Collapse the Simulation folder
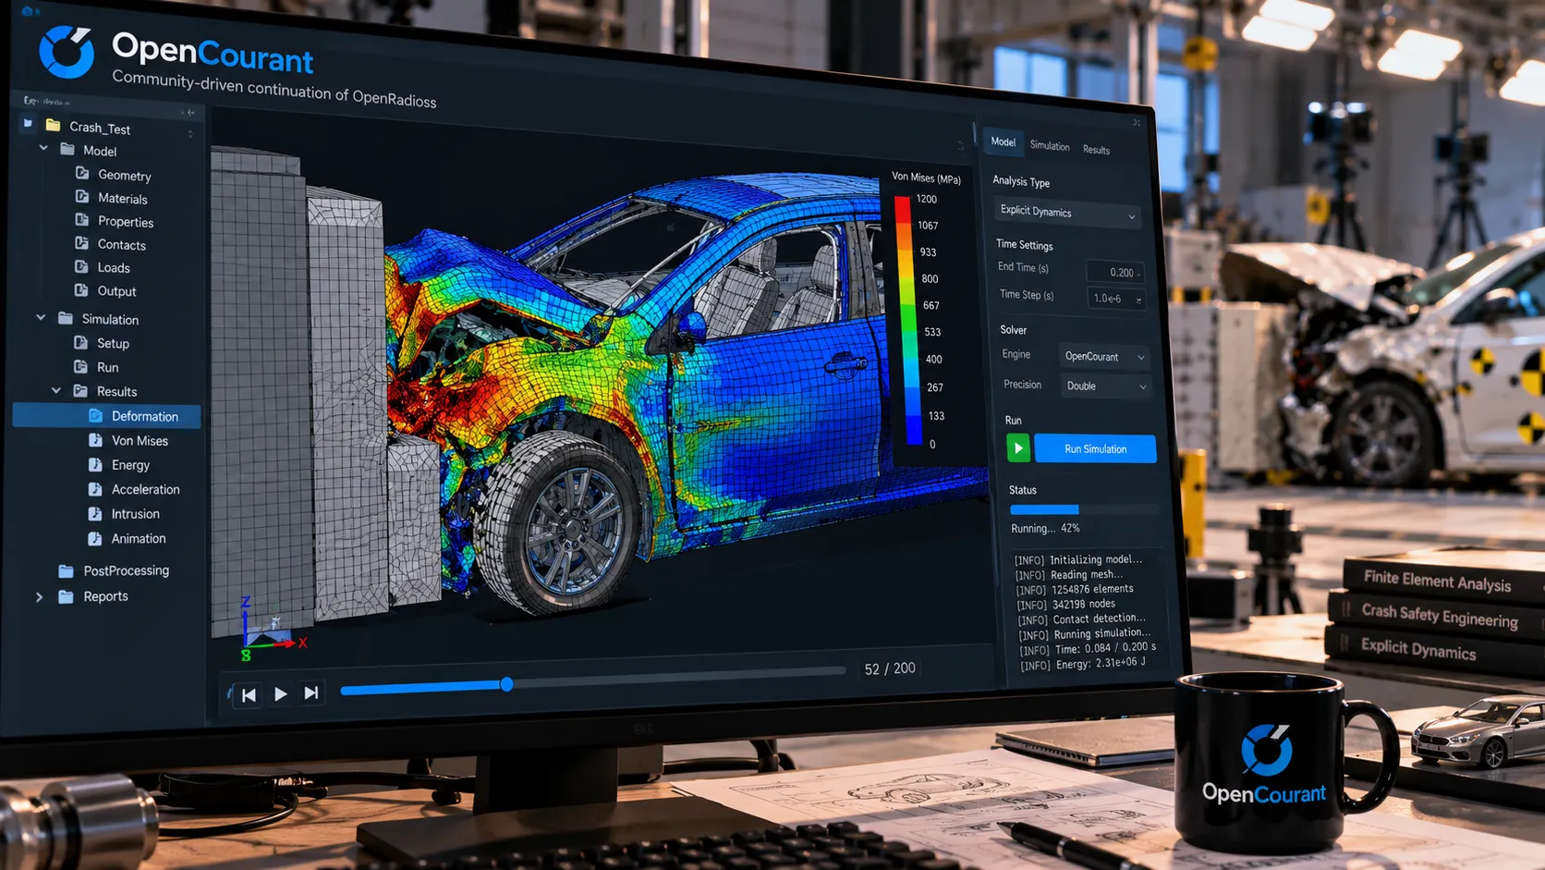This screenshot has width=1545, height=870. tap(41, 317)
